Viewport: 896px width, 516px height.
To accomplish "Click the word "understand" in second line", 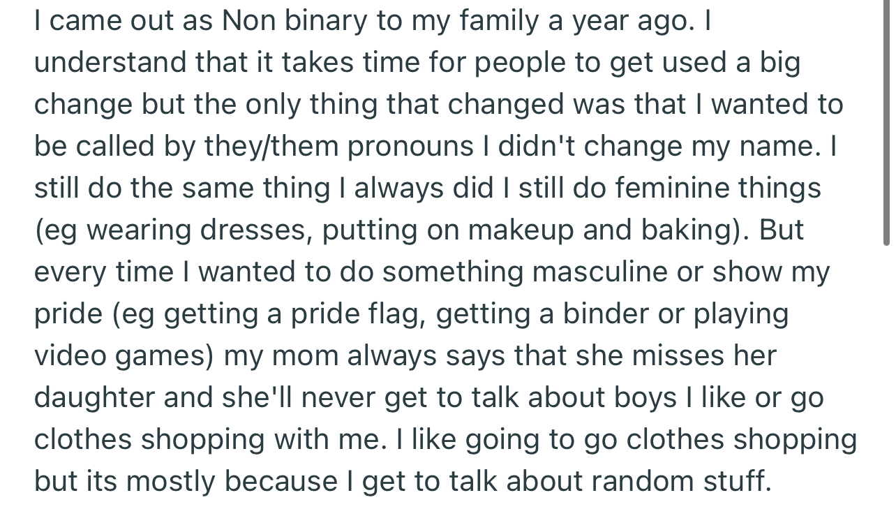I will pyautogui.click(x=110, y=63).
